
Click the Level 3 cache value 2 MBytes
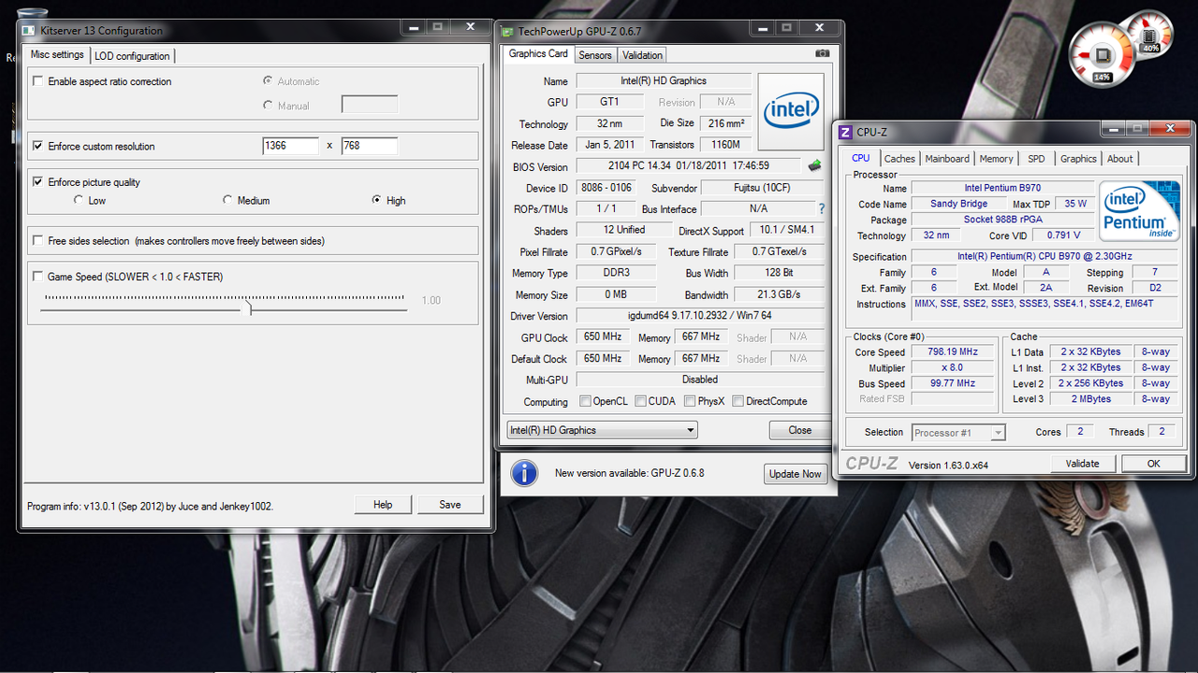(x=1090, y=398)
